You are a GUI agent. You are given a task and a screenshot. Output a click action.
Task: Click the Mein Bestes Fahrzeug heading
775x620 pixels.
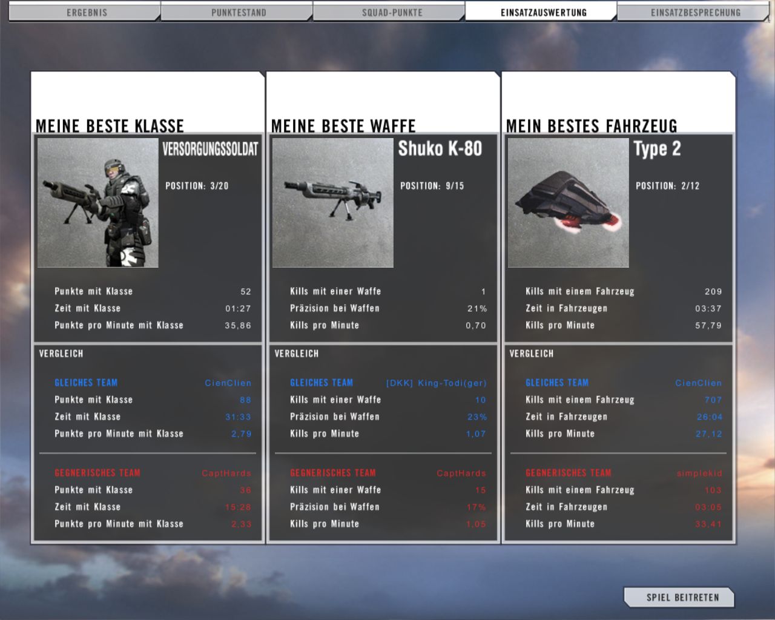pos(592,126)
